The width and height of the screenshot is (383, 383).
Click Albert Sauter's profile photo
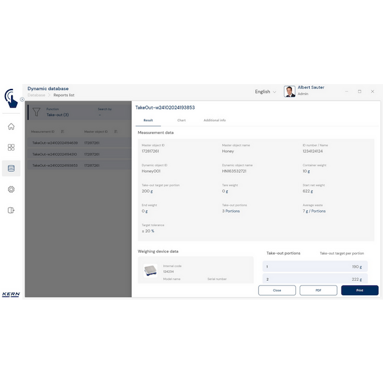coord(289,91)
